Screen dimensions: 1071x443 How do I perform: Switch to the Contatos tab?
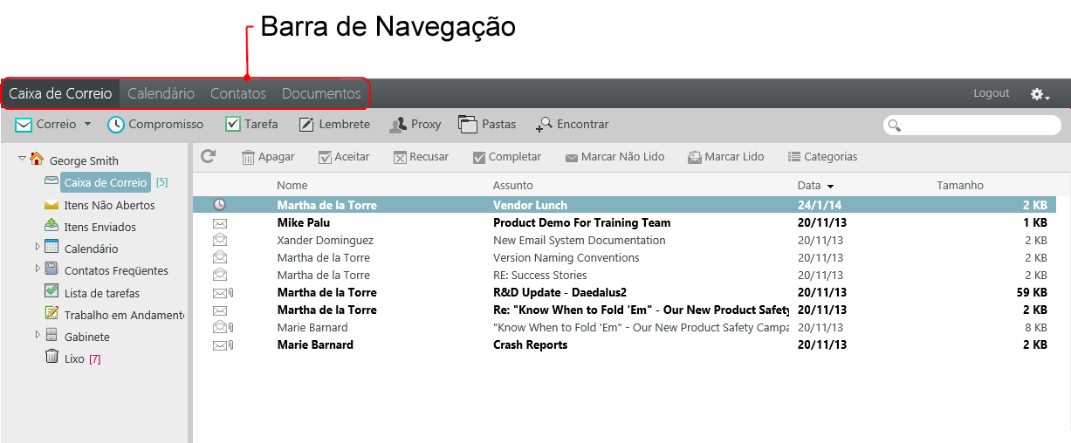(238, 93)
